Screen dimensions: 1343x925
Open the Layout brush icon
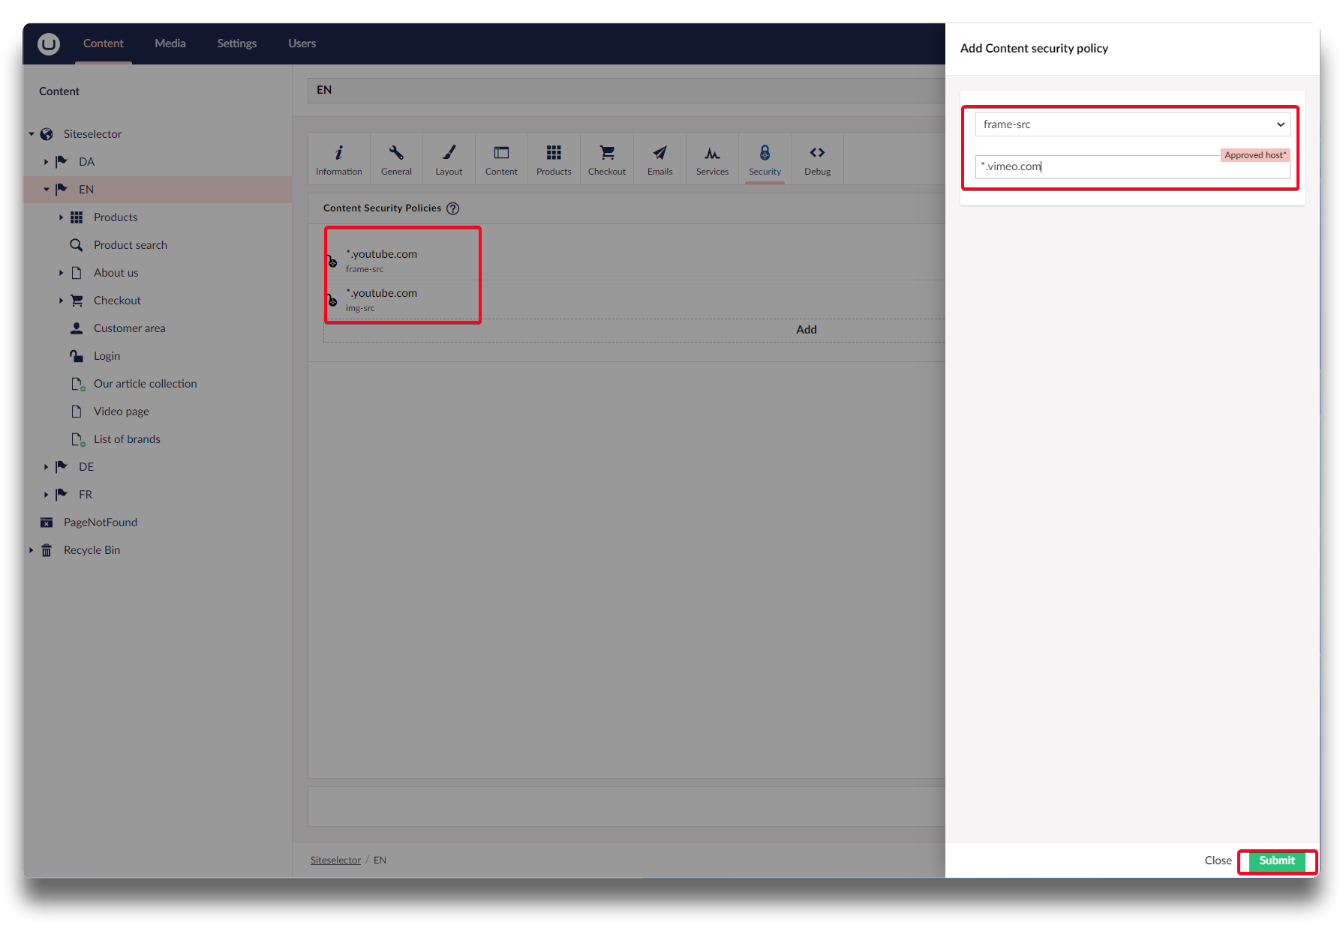click(x=449, y=153)
